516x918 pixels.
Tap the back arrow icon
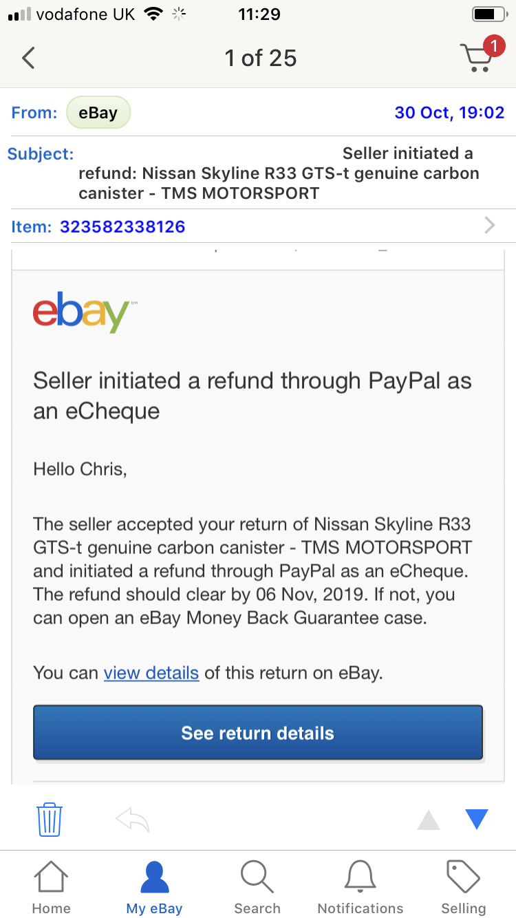pyautogui.click(x=28, y=58)
